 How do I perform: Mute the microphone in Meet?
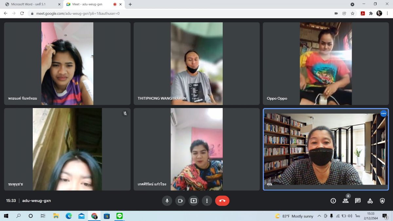(x=167, y=201)
